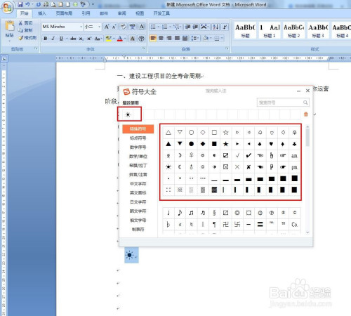Viewport: 351px width, 316px height.
Task: Insert the hollow triangle symbol
Action: tap(168, 133)
